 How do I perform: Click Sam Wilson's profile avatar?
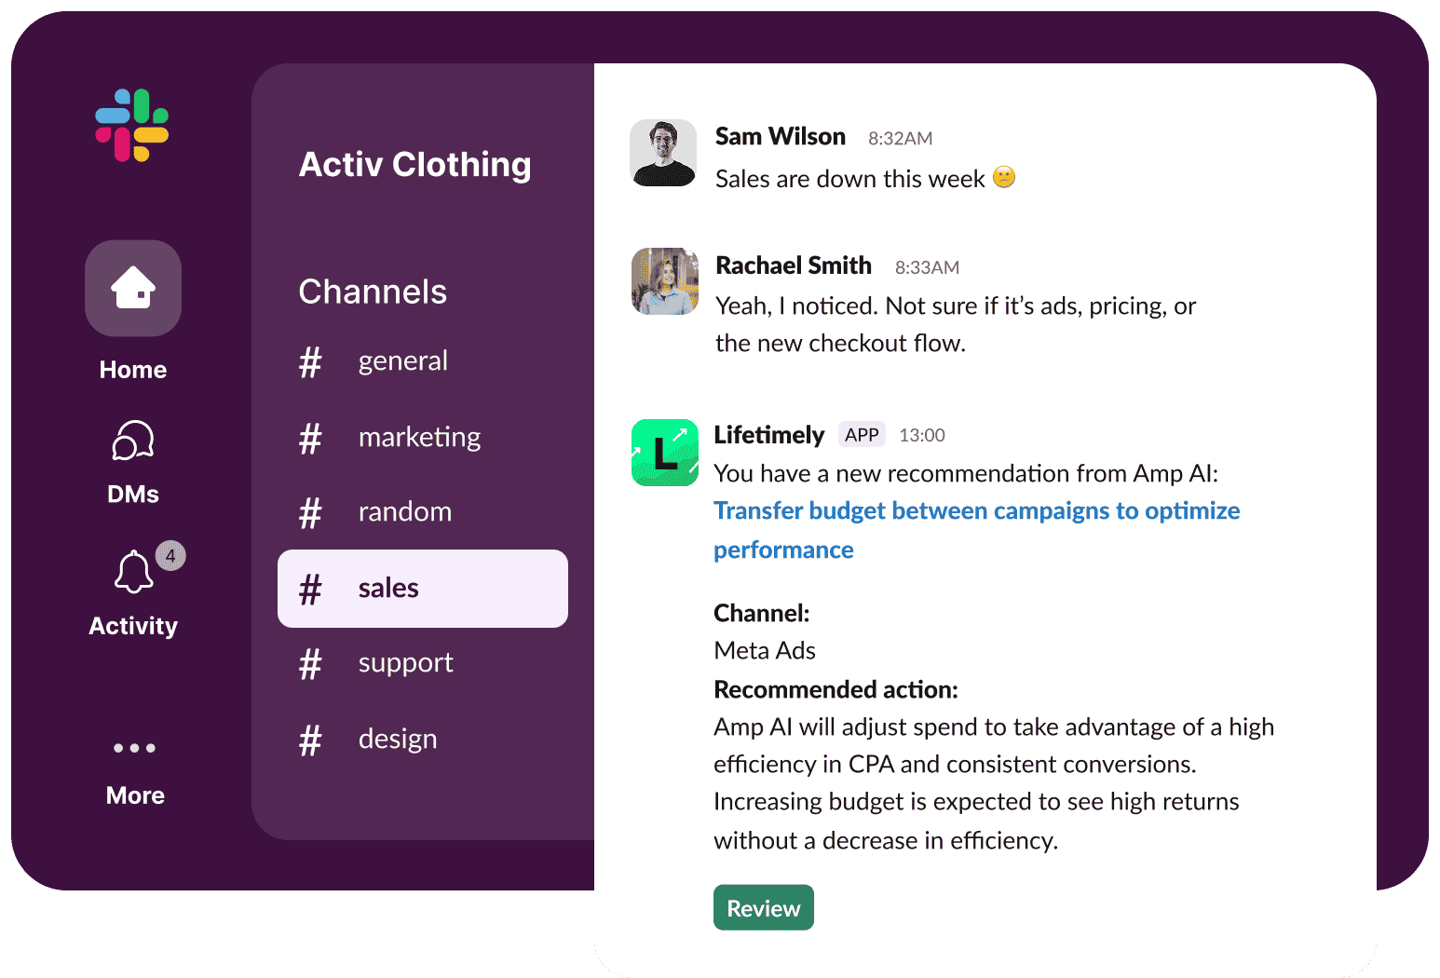(663, 153)
